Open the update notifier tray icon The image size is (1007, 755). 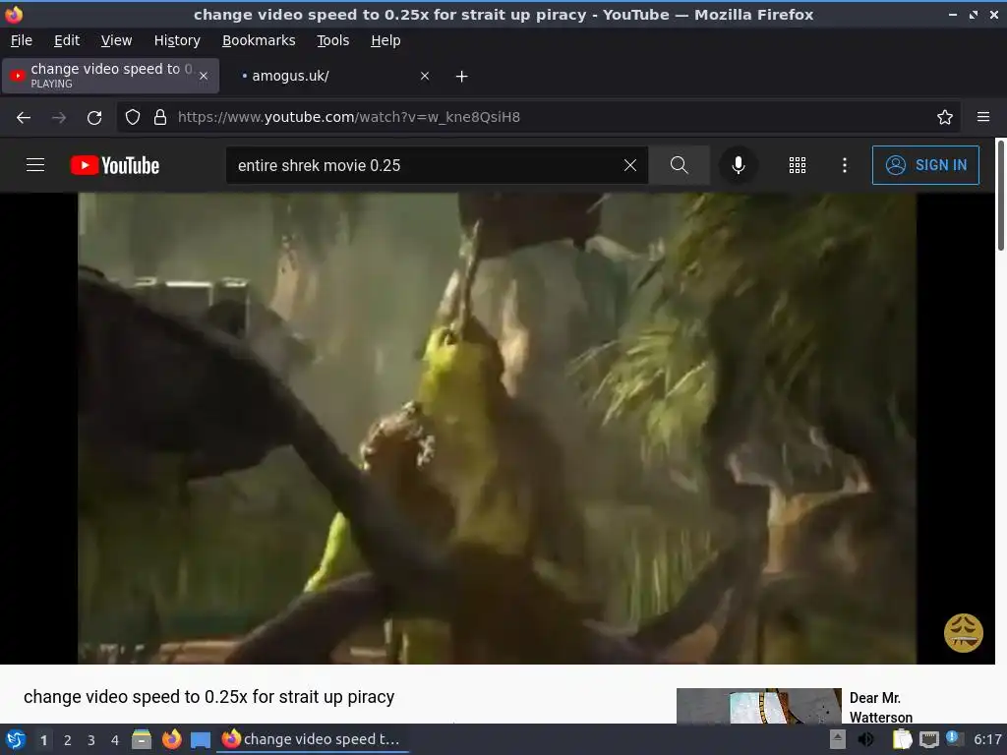point(954,739)
